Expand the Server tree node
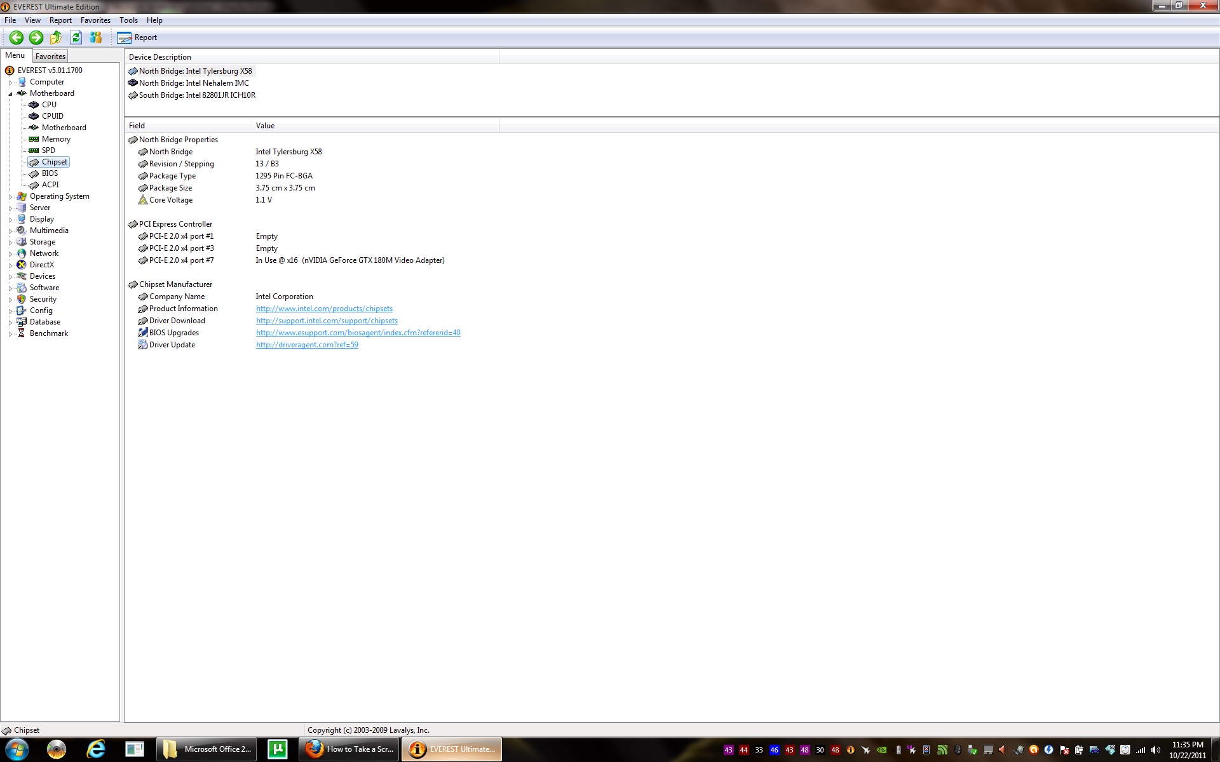 (11, 208)
